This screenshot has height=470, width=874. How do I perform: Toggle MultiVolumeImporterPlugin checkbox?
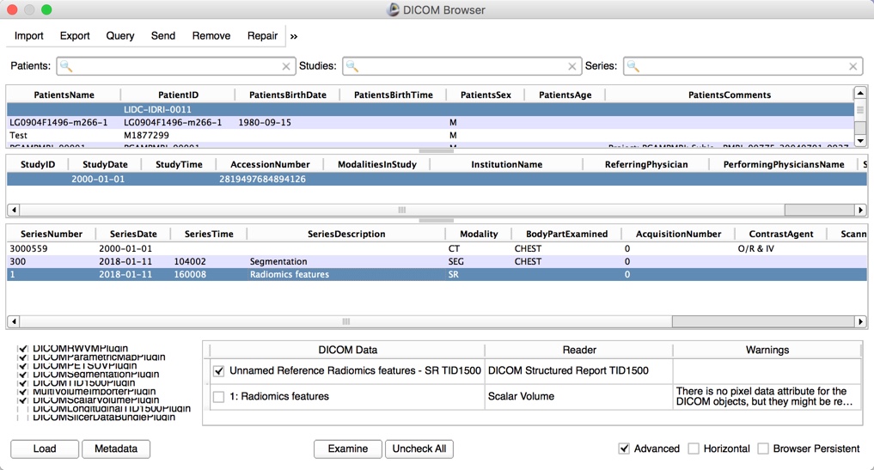tap(23, 392)
